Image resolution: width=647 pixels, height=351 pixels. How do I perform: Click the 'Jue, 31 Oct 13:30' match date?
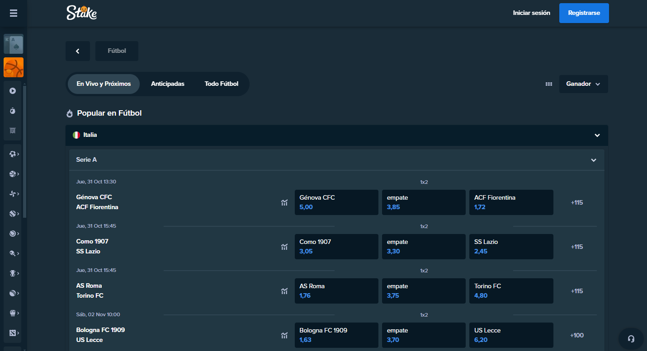tap(96, 182)
